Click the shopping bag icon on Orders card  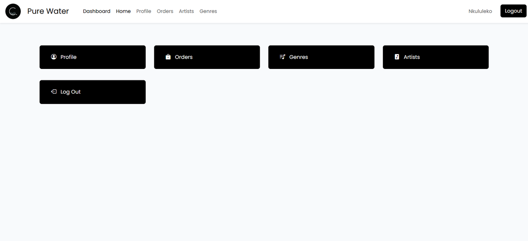tap(168, 57)
